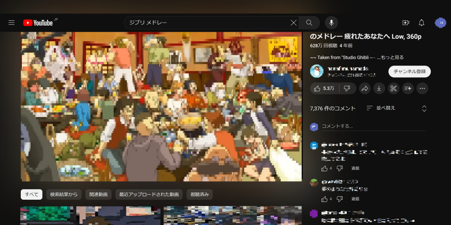Dislike the video under the title
Image resolution: width=451 pixels, height=225 pixels.
point(348,89)
